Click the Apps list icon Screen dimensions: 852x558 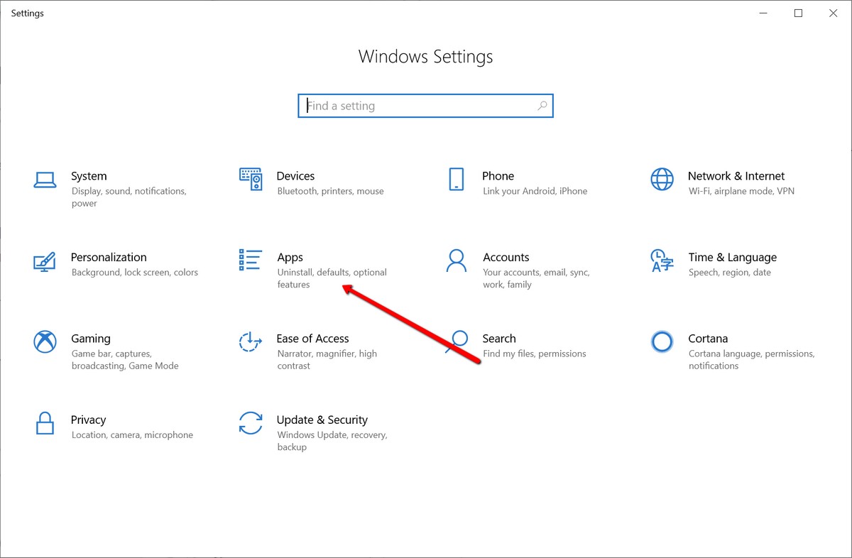pos(251,261)
